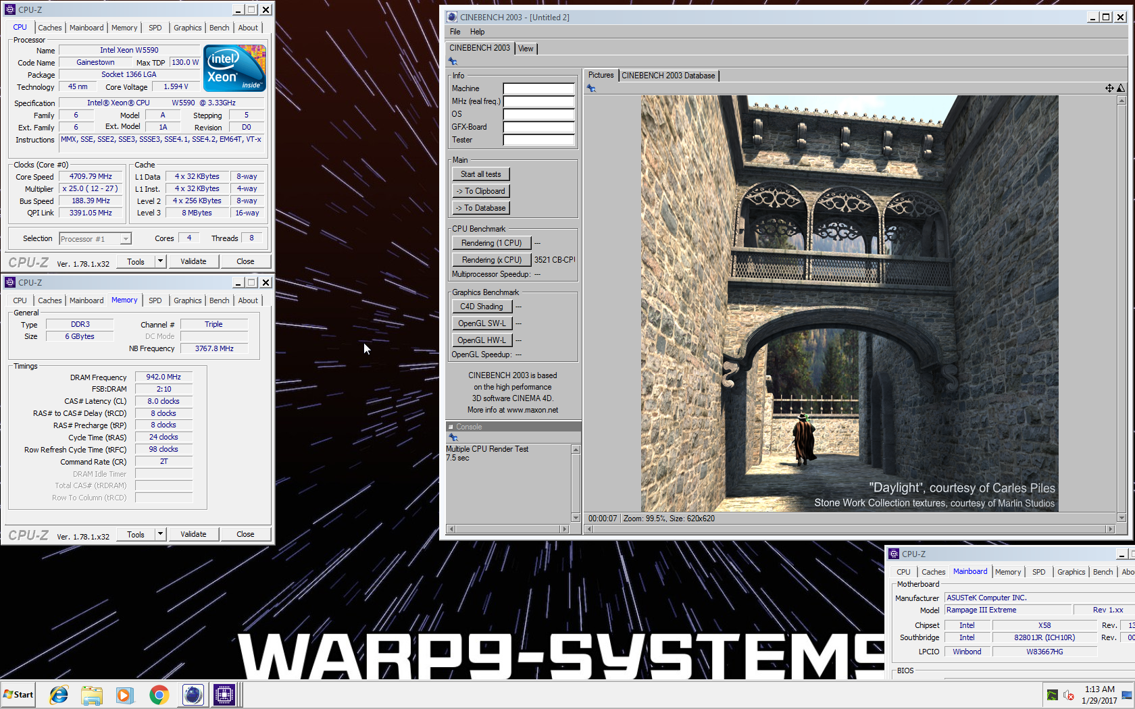Viewport: 1135px width, 709px height.
Task: Click the To Database button
Action: 481,208
